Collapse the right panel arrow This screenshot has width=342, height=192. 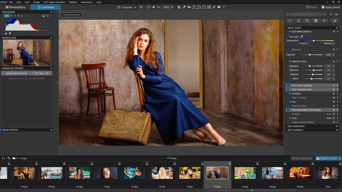click(285, 83)
